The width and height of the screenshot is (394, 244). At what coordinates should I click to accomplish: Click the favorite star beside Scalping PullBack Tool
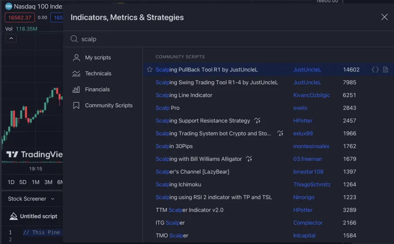tap(150, 70)
